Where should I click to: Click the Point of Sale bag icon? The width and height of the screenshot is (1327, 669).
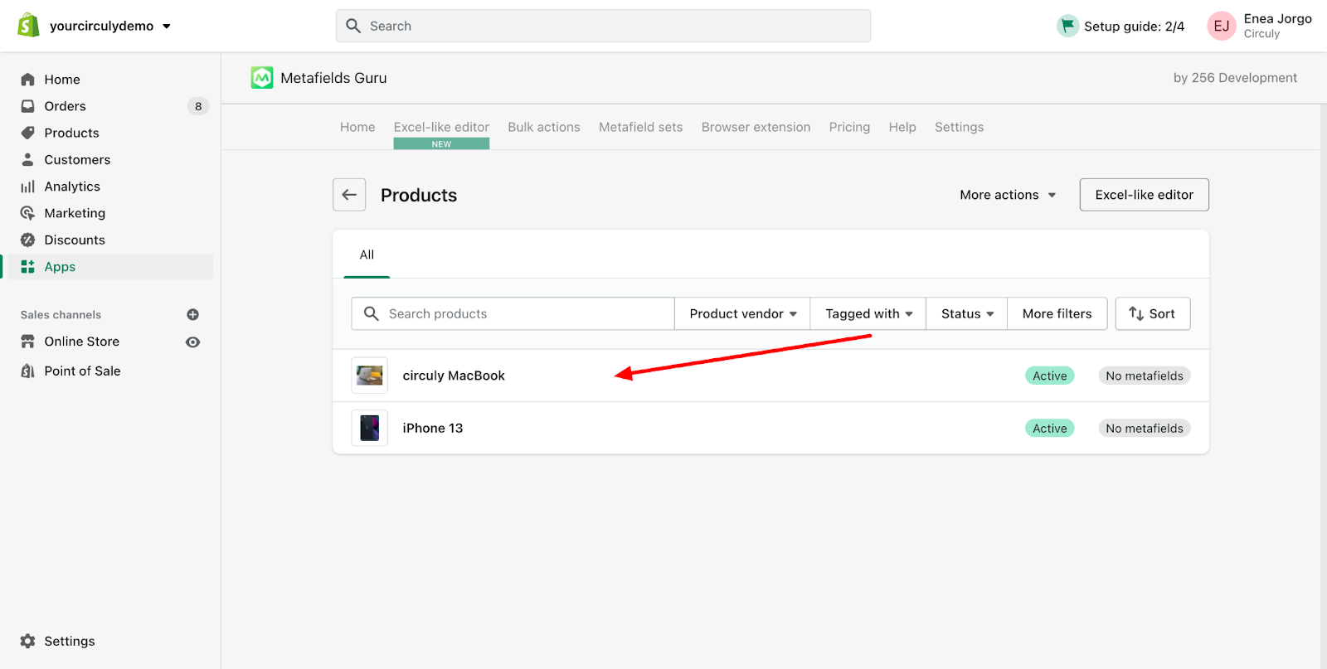28,371
